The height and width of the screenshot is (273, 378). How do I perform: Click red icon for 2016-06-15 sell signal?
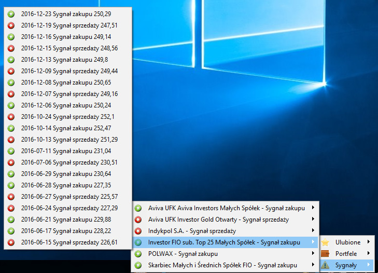(x=11, y=242)
